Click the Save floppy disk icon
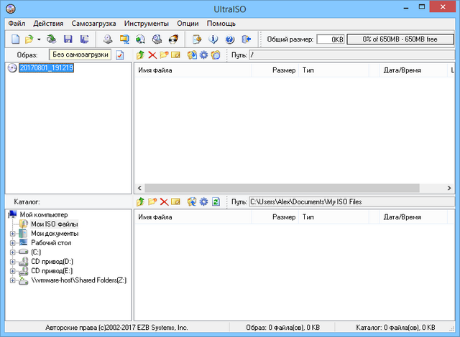Screen dimensions: 460x337 [68, 39]
